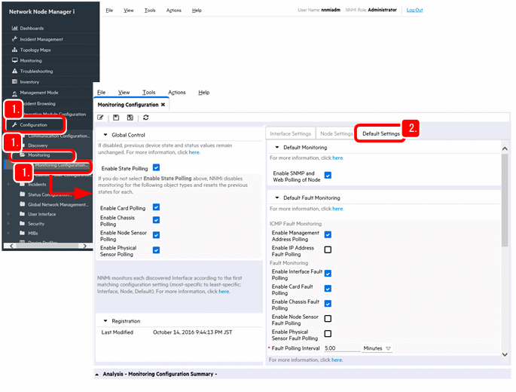The height and width of the screenshot is (392, 516).
Task: Close the Monitoring Configuration tab
Action: click(x=163, y=105)
